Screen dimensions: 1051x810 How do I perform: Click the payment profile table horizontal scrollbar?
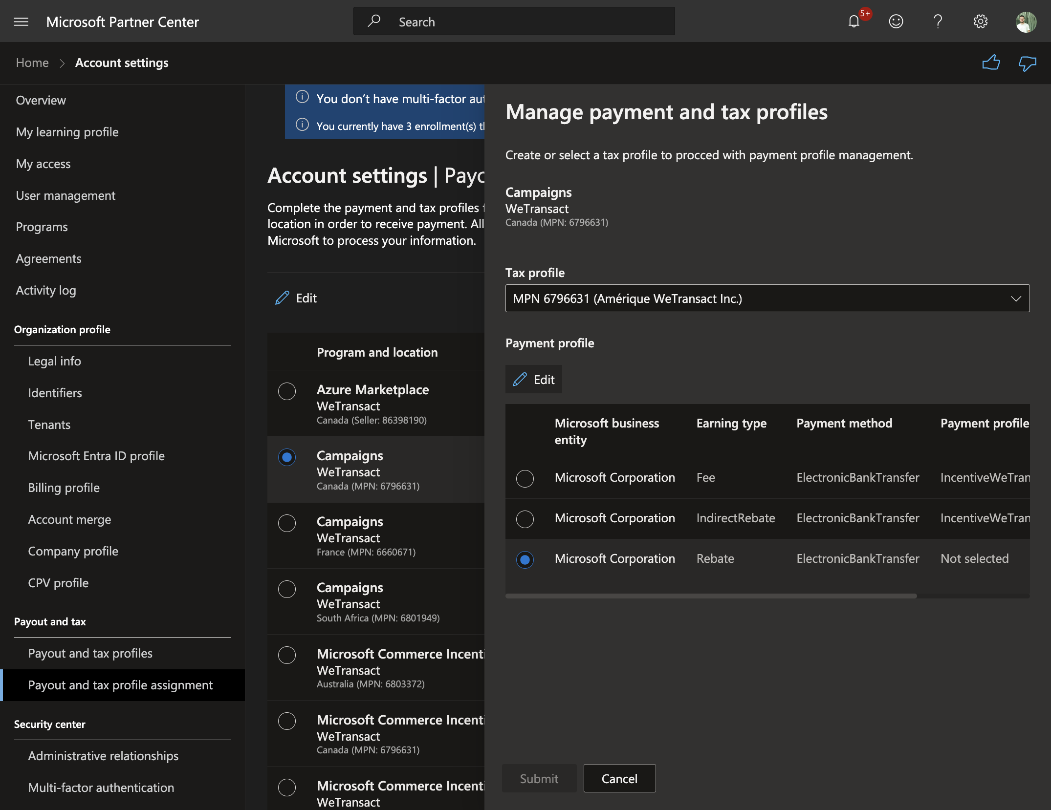click(711, 596)
